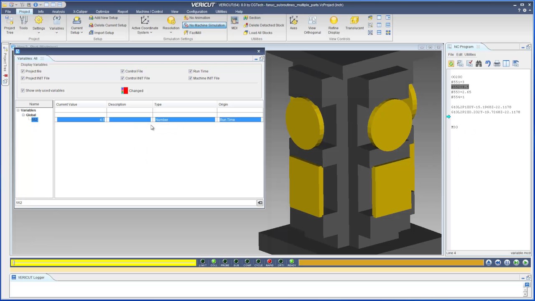Toggle the Control File checkbox
Screen dimensions: 535x301
tap(122, 71)
